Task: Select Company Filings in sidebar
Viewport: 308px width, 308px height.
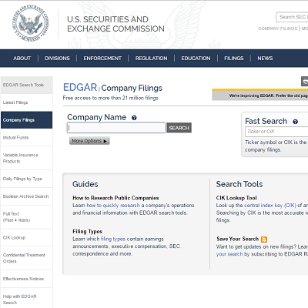Action: (27, 120)
